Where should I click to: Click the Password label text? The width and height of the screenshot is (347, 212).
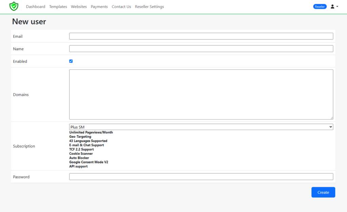point(21,177)
